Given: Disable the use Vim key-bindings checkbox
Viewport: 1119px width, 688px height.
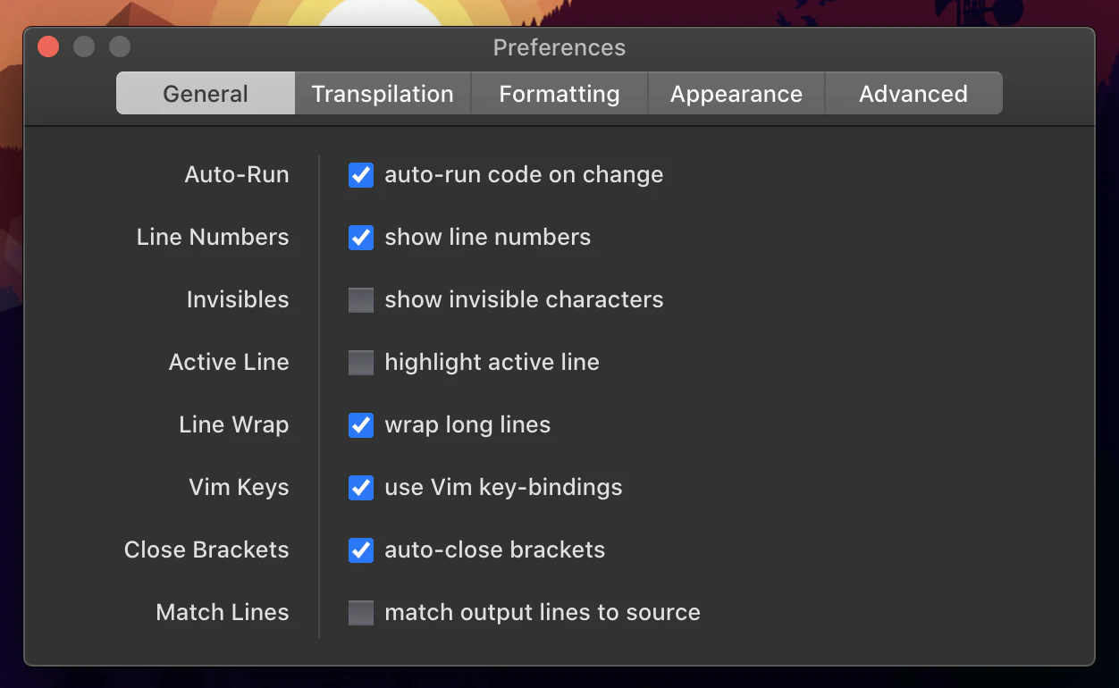Looking at the screenshot, I should tap(361, 487).
